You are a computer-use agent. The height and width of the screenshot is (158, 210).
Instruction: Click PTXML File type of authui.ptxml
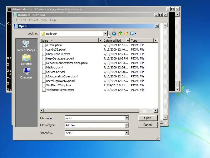point(138,45)
